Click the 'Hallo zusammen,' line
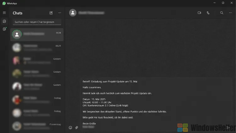 coord(92,88)
